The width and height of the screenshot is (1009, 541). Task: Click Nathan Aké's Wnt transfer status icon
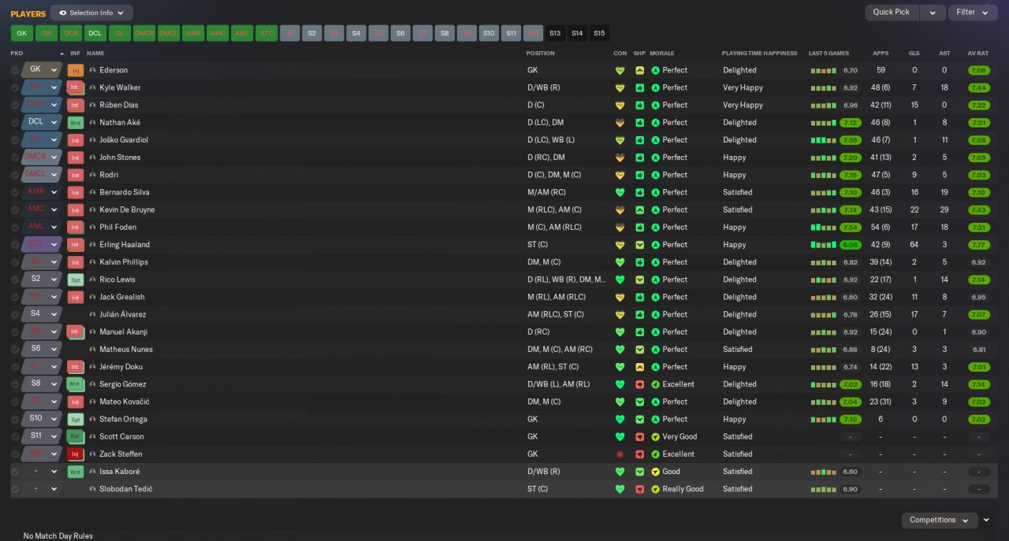tap(76, 123)
